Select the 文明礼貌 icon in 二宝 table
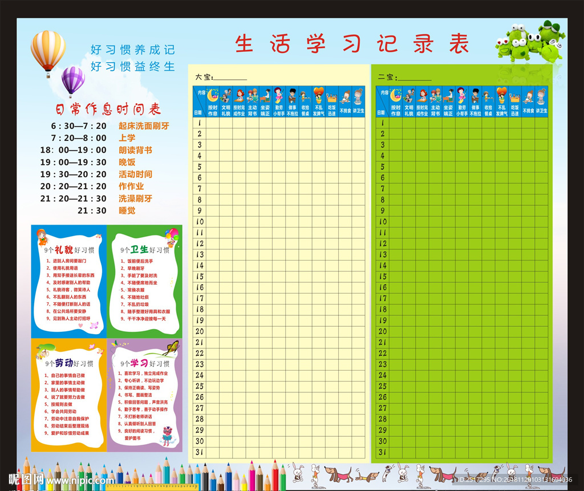 coord(409,96)
